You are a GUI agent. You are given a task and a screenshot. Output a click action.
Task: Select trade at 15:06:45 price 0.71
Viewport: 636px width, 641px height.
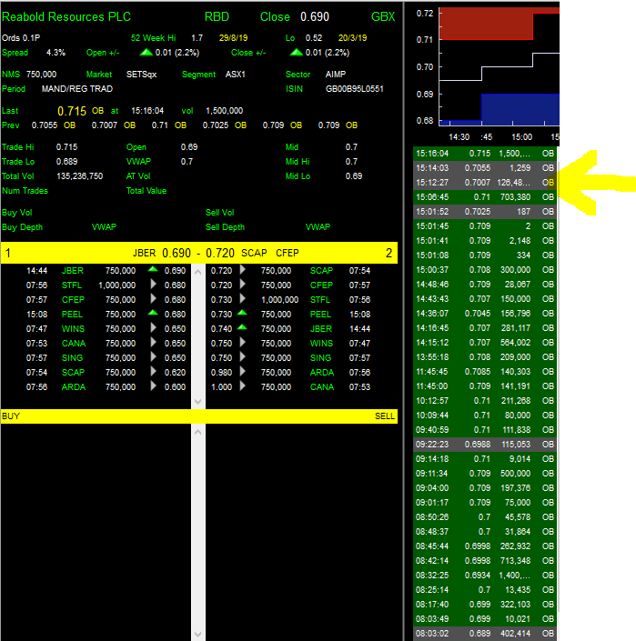click(x=485, y=197)
